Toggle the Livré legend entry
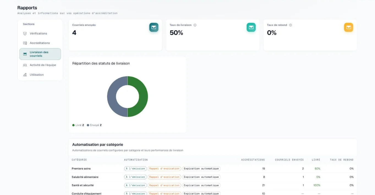Screen dimensions: 375x195 78,125
